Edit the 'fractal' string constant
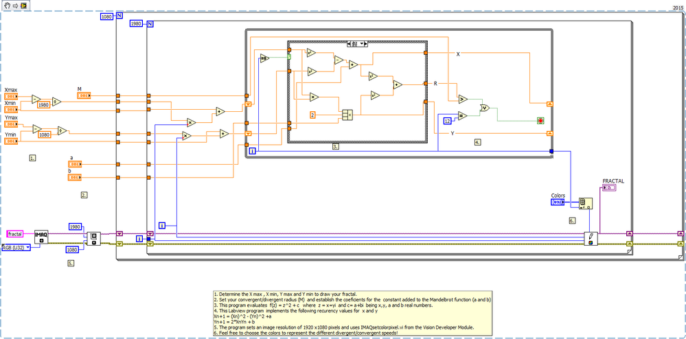The image size is (686, 339). tap(16, 234)
